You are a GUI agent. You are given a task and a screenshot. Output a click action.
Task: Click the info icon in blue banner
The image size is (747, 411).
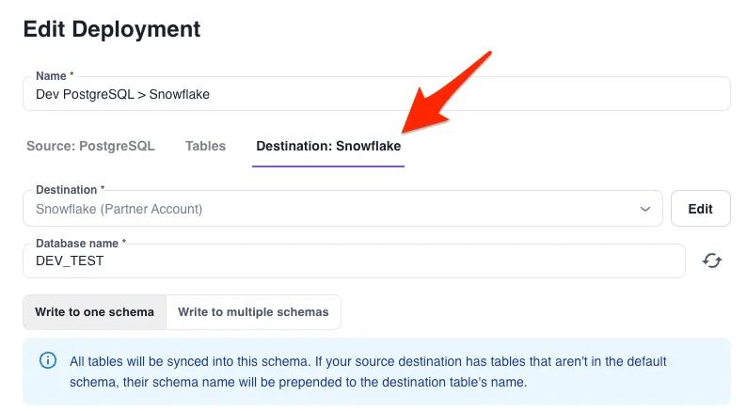coord(48,360)
